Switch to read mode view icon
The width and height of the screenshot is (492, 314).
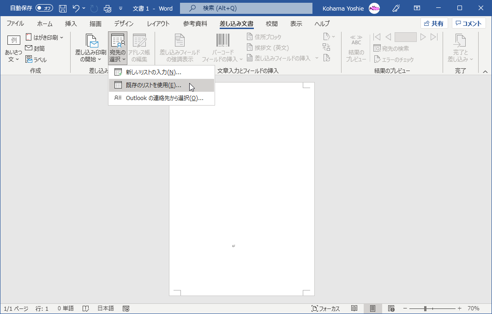click(354, 308)
